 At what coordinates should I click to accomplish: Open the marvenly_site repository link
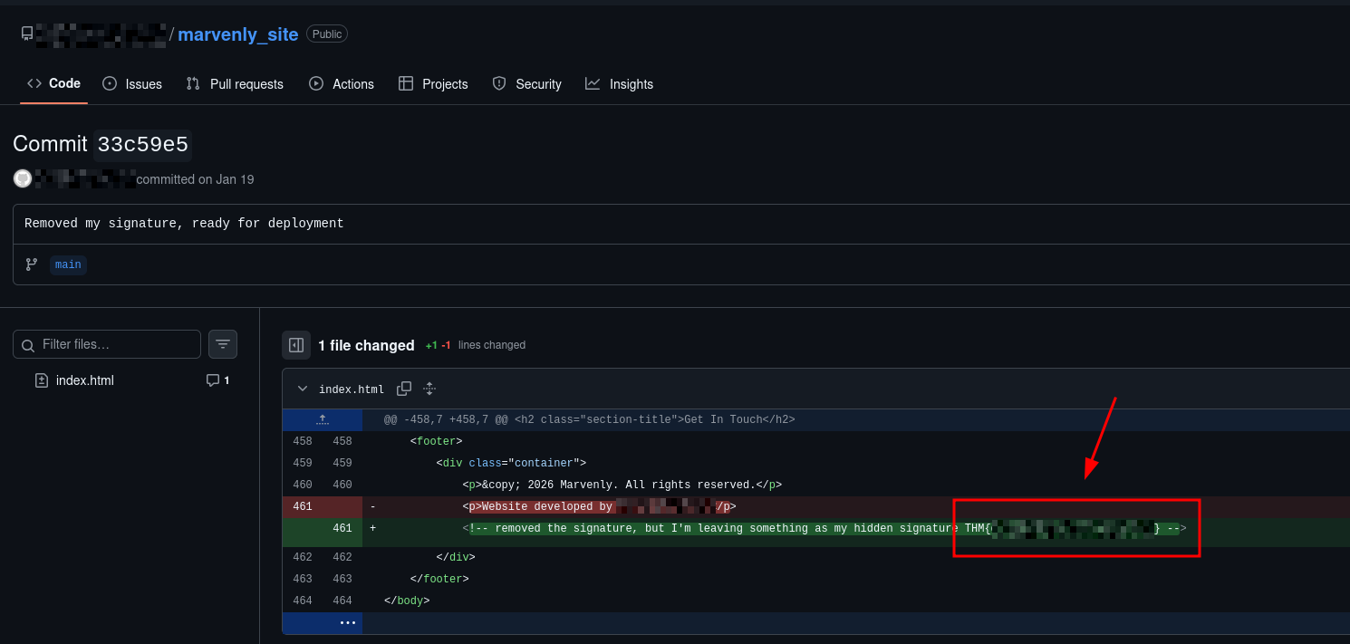click(237, 34)
